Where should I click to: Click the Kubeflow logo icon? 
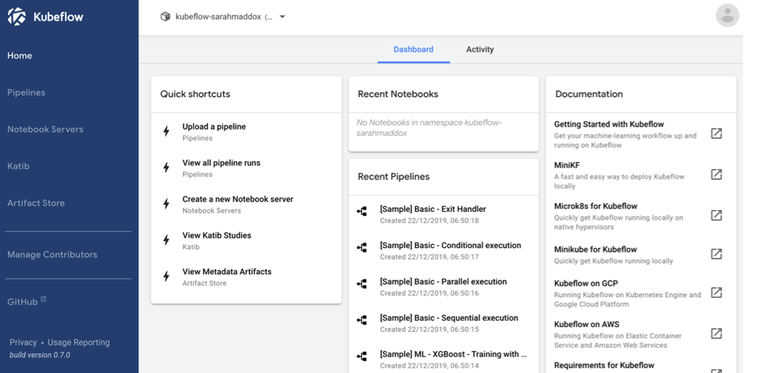click(17, 17)
